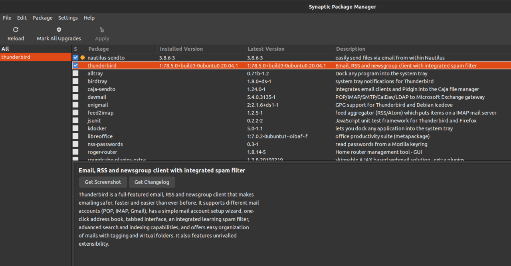Click the Reload toolbar icon
The image size is (511, 266).
click(x=16, y=30)
